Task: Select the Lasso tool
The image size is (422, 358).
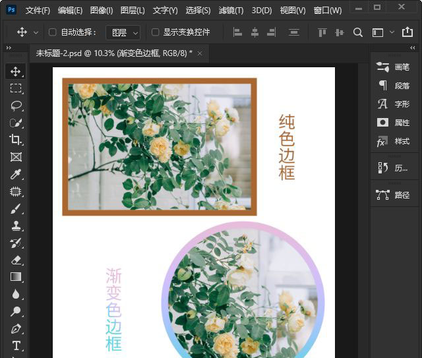Action: (x=16, y=105)
